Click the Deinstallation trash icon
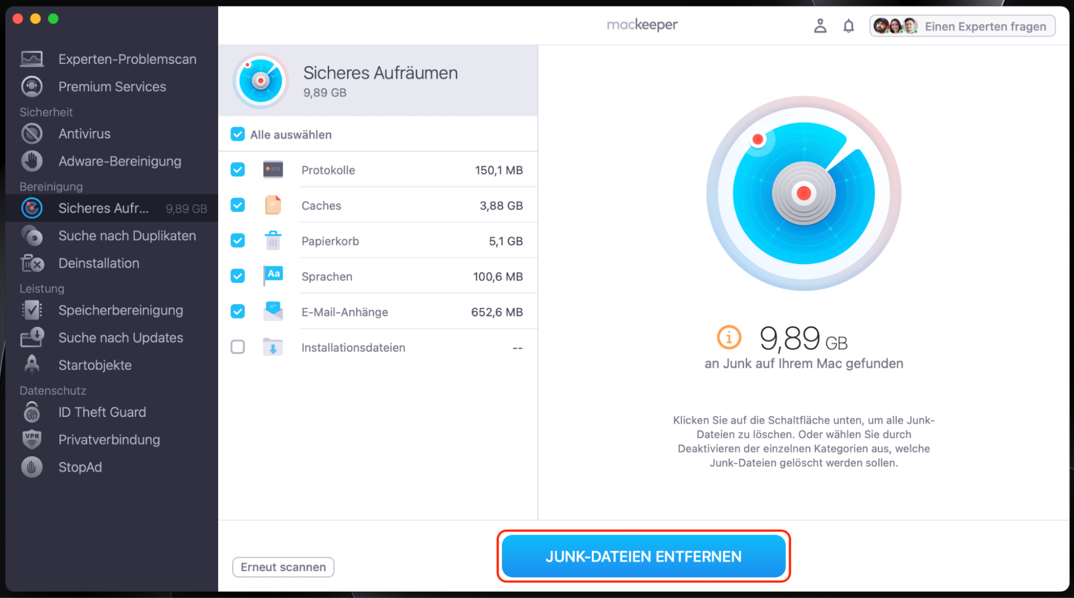This screenshot has width=1074, height=598. coord(32,263)
